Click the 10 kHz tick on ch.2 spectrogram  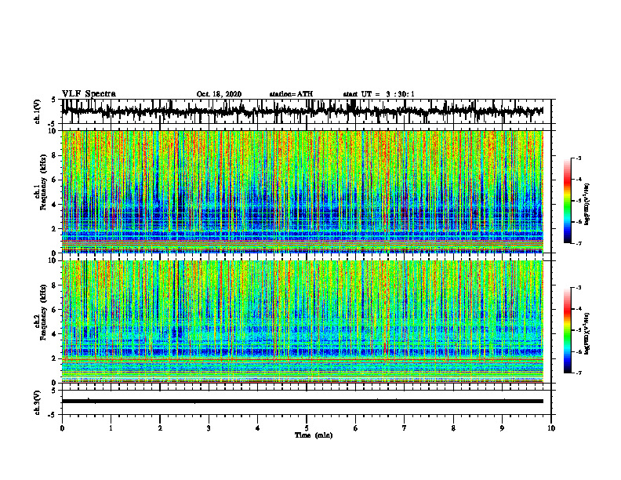coord(53,260)
